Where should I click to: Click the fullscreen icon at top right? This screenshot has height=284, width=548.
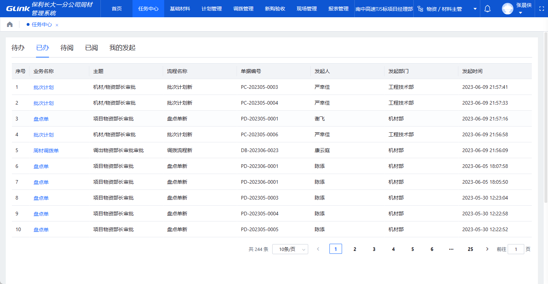click(x=542, y=8)
